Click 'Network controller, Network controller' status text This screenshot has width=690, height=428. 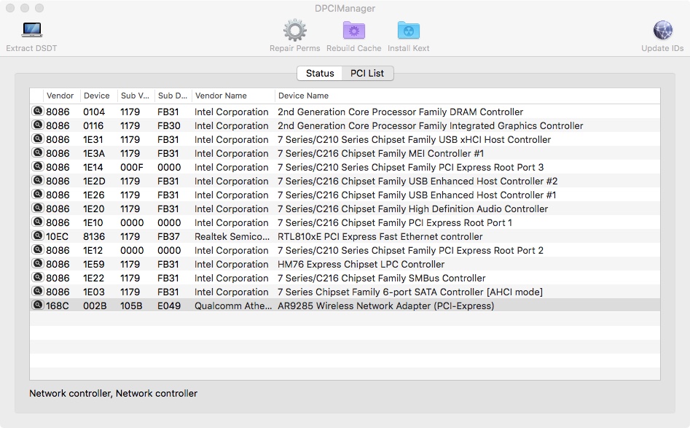(114, 393)
